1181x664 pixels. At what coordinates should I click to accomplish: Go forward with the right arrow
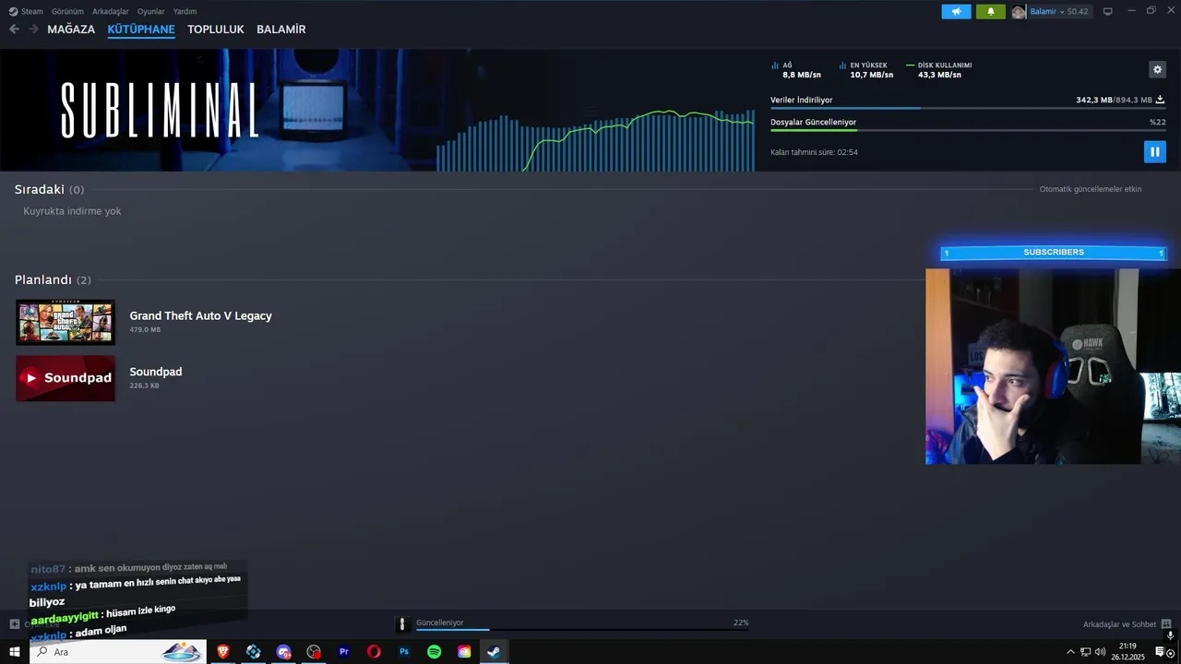click(x=33, y=30)
